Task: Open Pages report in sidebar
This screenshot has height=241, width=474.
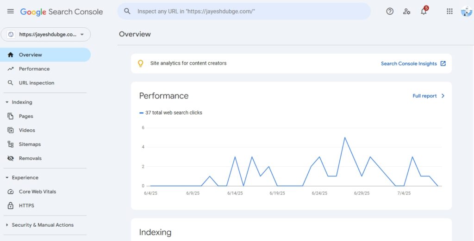Action: click(45, 116)
